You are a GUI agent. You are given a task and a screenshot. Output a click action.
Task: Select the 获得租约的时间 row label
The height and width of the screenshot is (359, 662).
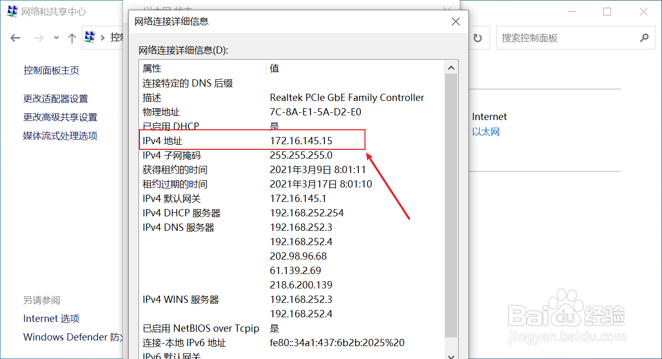175,169
